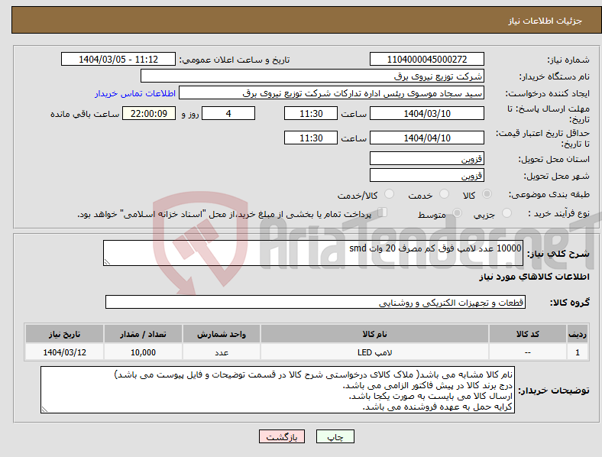
Task: Click the کد کالا column header
Action: [528, 334]
